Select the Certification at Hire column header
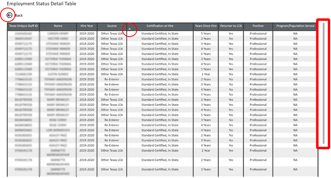 (x=160, y=26)
